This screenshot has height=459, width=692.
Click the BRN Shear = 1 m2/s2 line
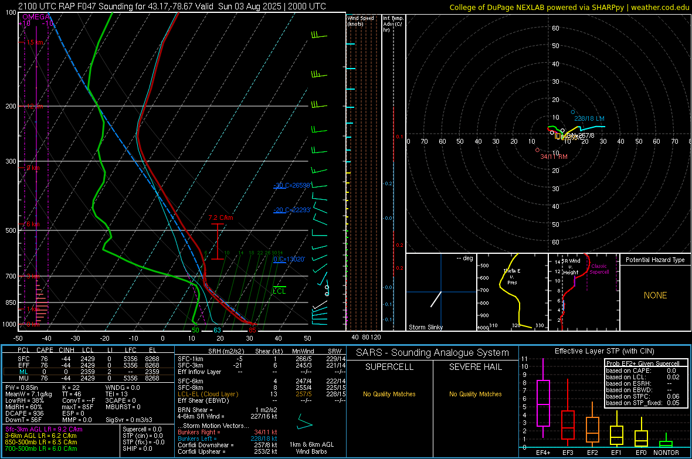(x=228, y=410)
